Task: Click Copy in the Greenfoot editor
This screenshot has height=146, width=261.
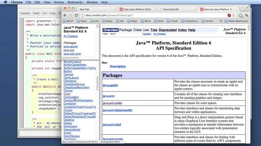Action: point(53,13)
